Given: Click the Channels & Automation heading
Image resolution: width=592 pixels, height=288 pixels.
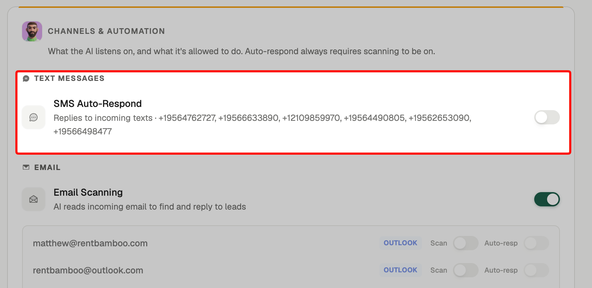Looking at the screenshot, I should tap(106, 31).
